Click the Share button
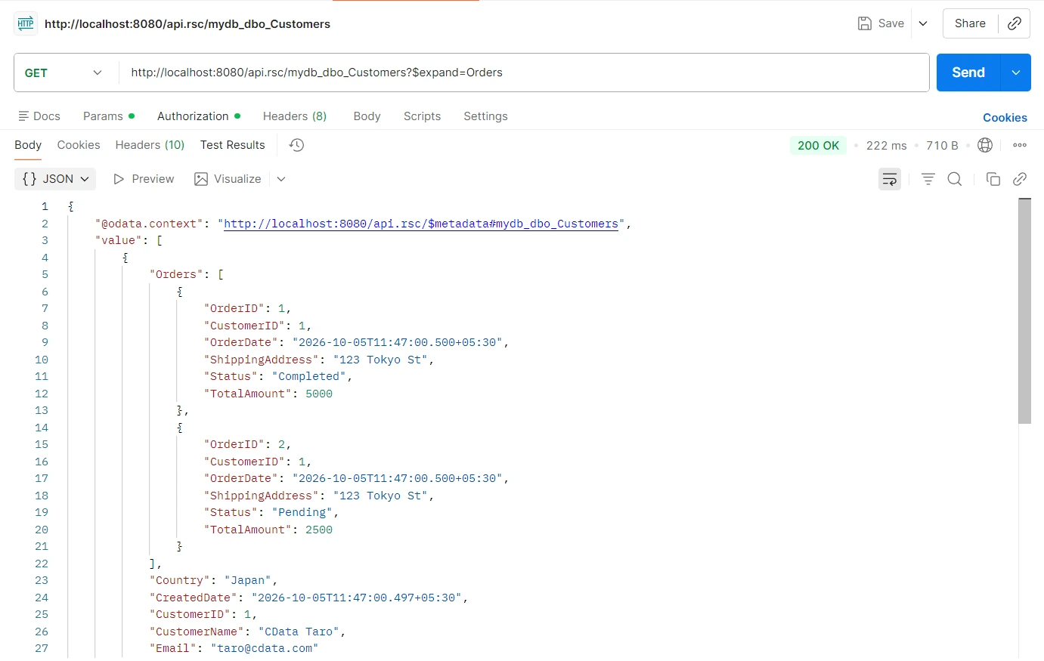This screenshot has height=661, width=1044. (x=970, y=23)
